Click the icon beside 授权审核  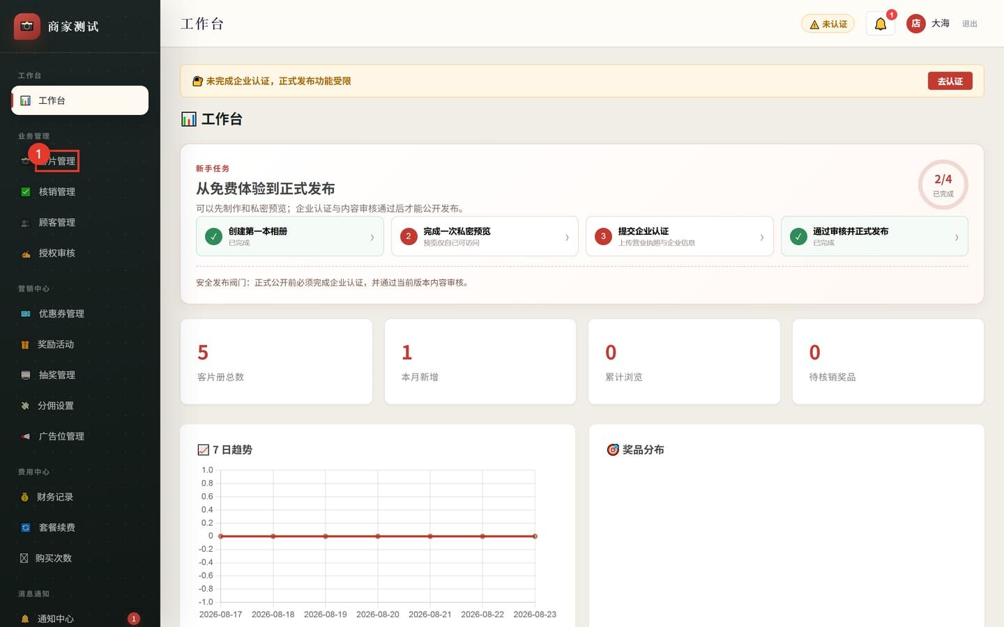click(x=26, y=253)
